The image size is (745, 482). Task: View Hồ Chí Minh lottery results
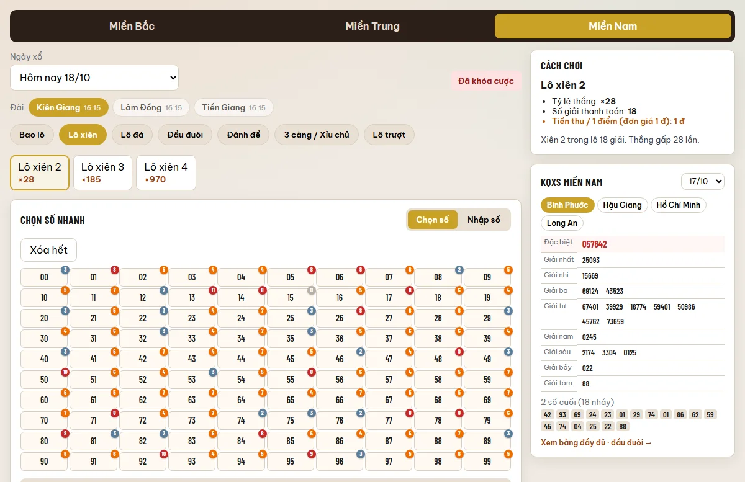tap(679, 205)
